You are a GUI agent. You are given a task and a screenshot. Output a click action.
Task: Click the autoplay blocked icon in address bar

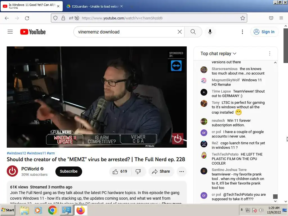pyautogui.click(x=77, y=18)
